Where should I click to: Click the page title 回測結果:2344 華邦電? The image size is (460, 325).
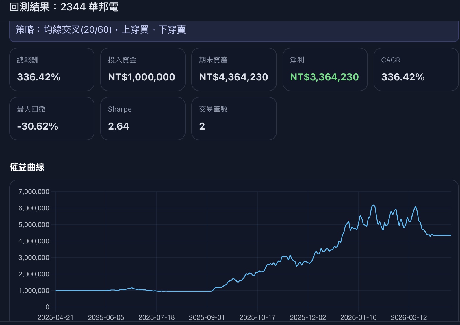pos(64,7)
